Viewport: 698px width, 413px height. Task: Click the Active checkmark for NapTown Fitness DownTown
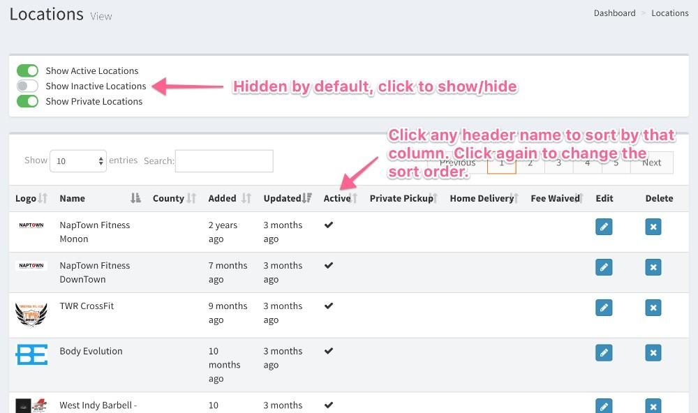coord(329,265)
